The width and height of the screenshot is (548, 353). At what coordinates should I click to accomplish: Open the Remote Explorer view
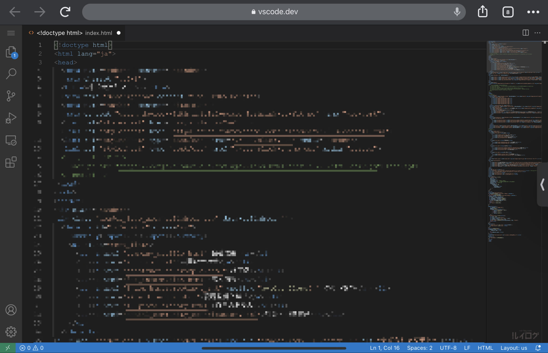(11, 140)
